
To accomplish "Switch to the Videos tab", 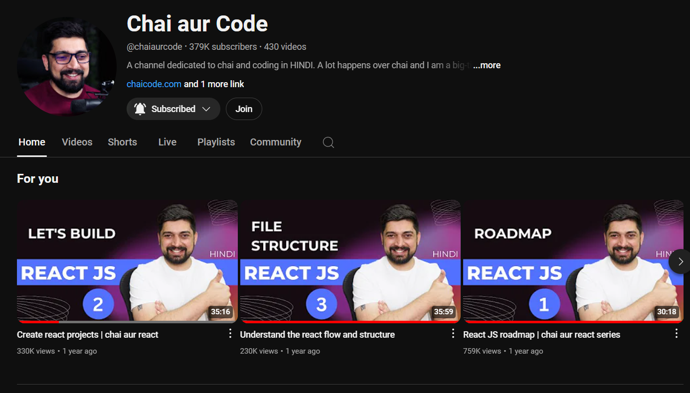I will 77,142.
